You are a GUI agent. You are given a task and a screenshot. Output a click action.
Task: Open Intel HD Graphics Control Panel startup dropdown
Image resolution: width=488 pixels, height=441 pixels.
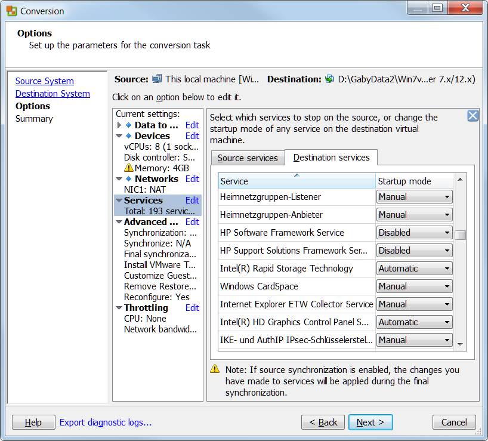[414, 322]
